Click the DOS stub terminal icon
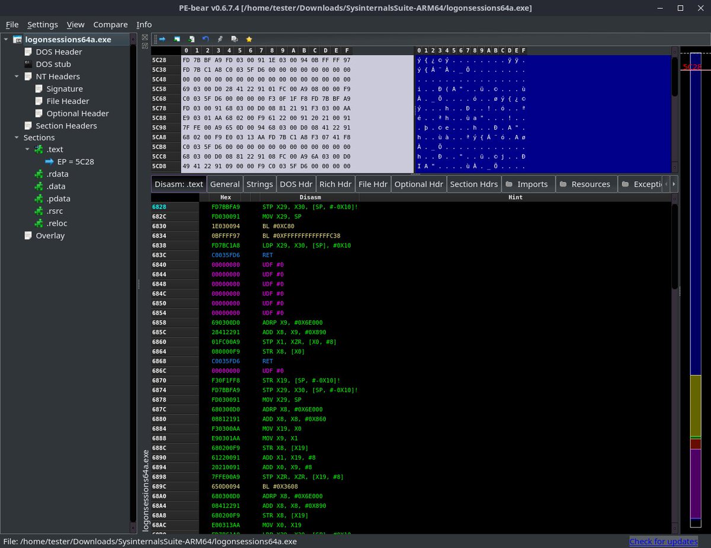This screenshot has height=548, width=711. coord(28,64)
